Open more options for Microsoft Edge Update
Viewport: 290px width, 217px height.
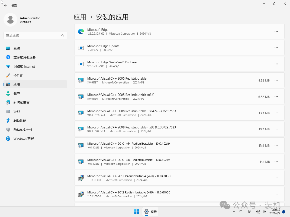(x=276, y=48)
